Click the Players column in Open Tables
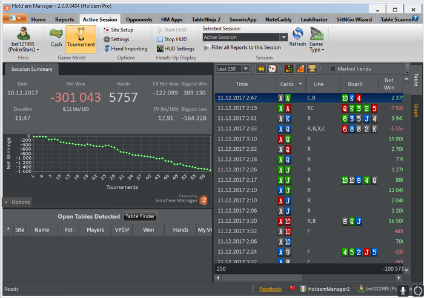 [x=95, y=230]
